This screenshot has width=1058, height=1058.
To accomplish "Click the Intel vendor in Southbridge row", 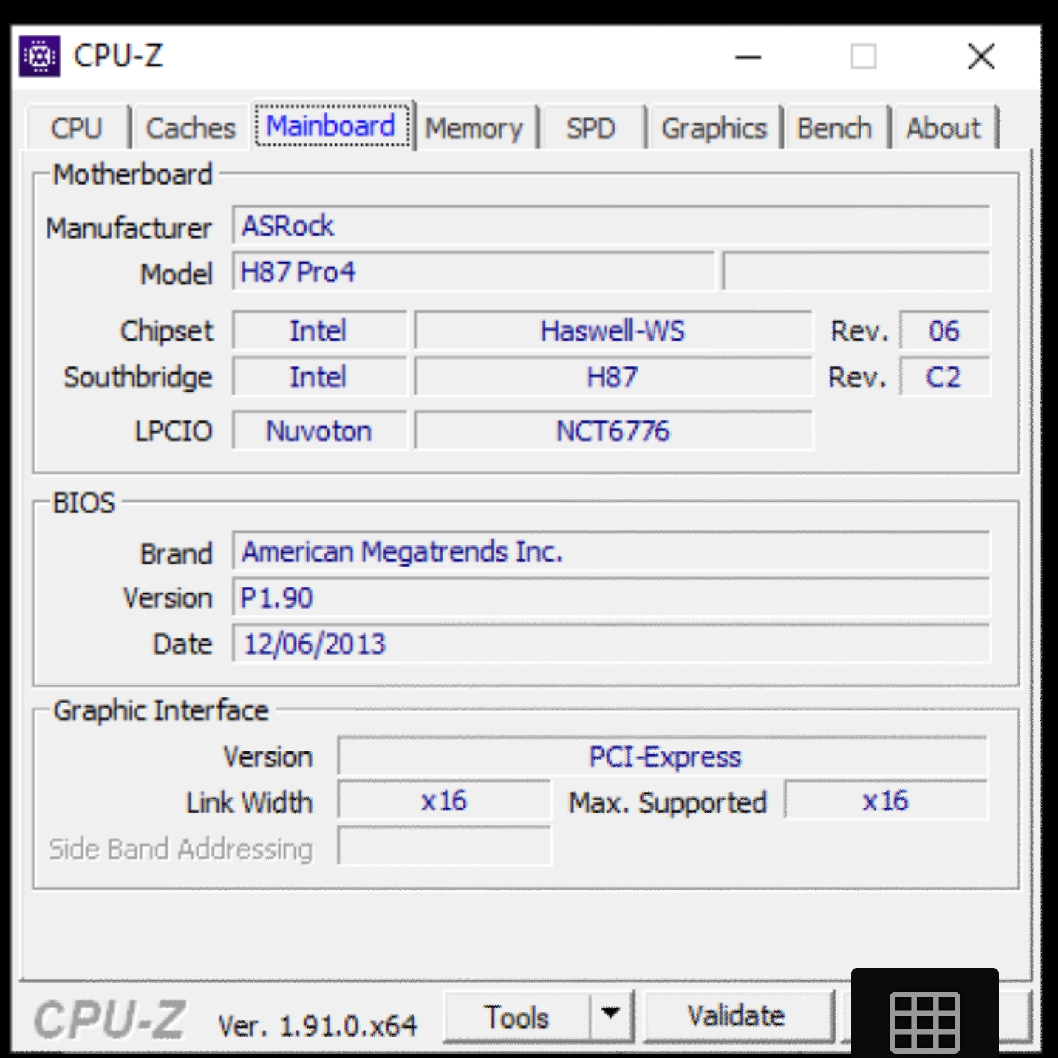I will [x=319, y=377].
